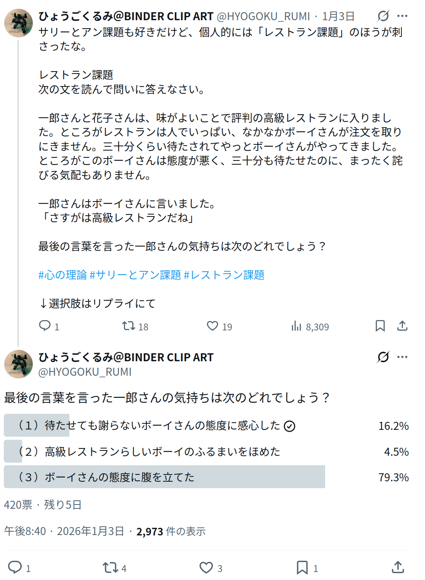Like the first tweet with 19 likes
425x580 pixels.
tap(212, 326)
